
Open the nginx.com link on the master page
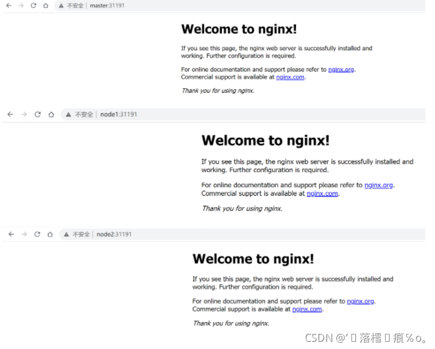click(290, 78)
